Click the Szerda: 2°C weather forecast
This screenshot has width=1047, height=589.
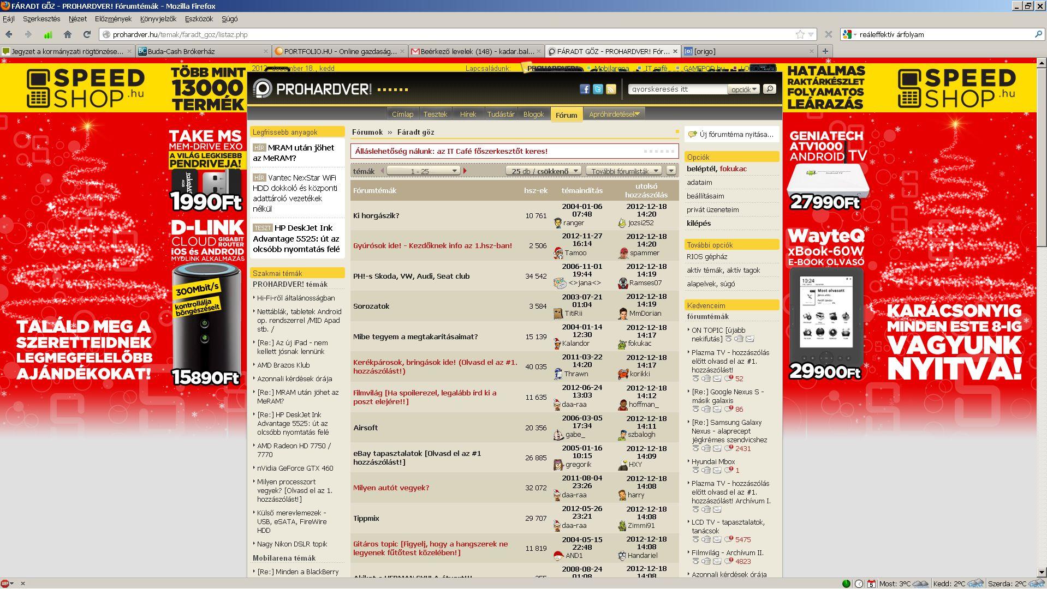[x=1017, y=584]
